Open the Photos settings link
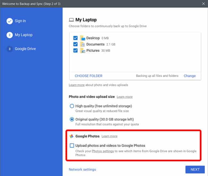Image resolution: width=208 pixels, height=176 pixels. (x=103, y=151)
